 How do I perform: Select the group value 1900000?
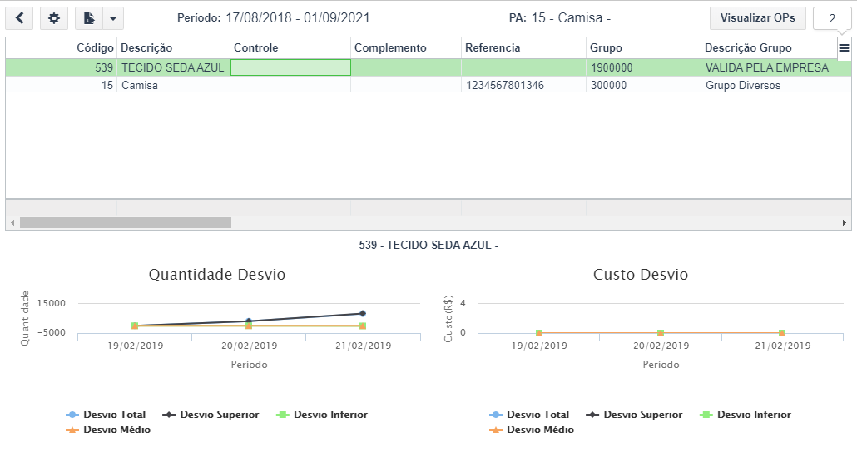point(643,67)
